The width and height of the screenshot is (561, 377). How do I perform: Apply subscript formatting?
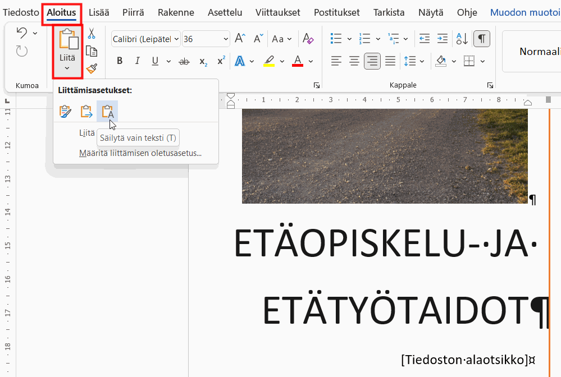coord(203,62)
